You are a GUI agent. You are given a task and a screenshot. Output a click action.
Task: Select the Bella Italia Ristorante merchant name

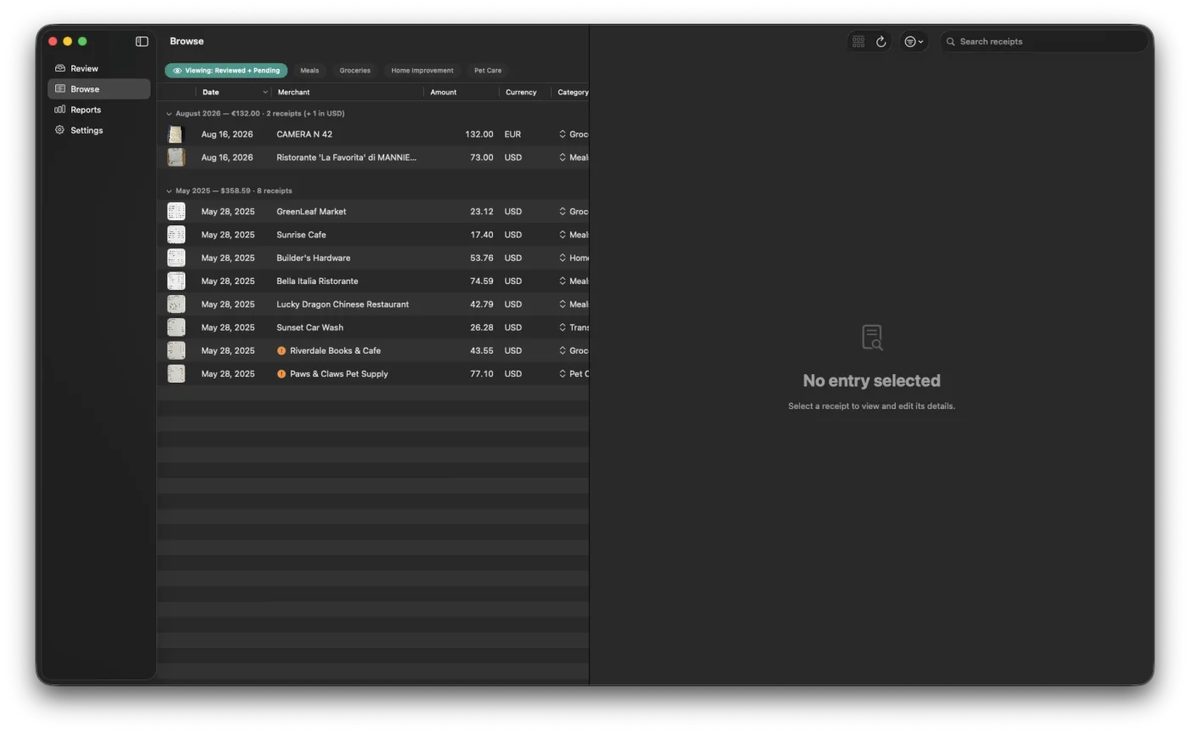point(317,281)
